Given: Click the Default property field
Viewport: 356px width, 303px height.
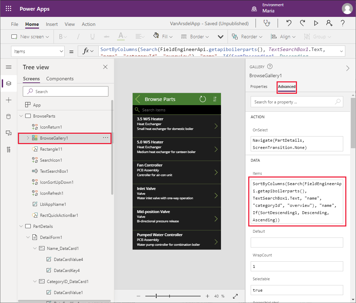Looking at the screenshot, I should pyautogui.click(x=297, y=242).
